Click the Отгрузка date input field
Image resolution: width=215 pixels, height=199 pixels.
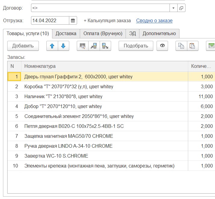[x=50, y=21]
